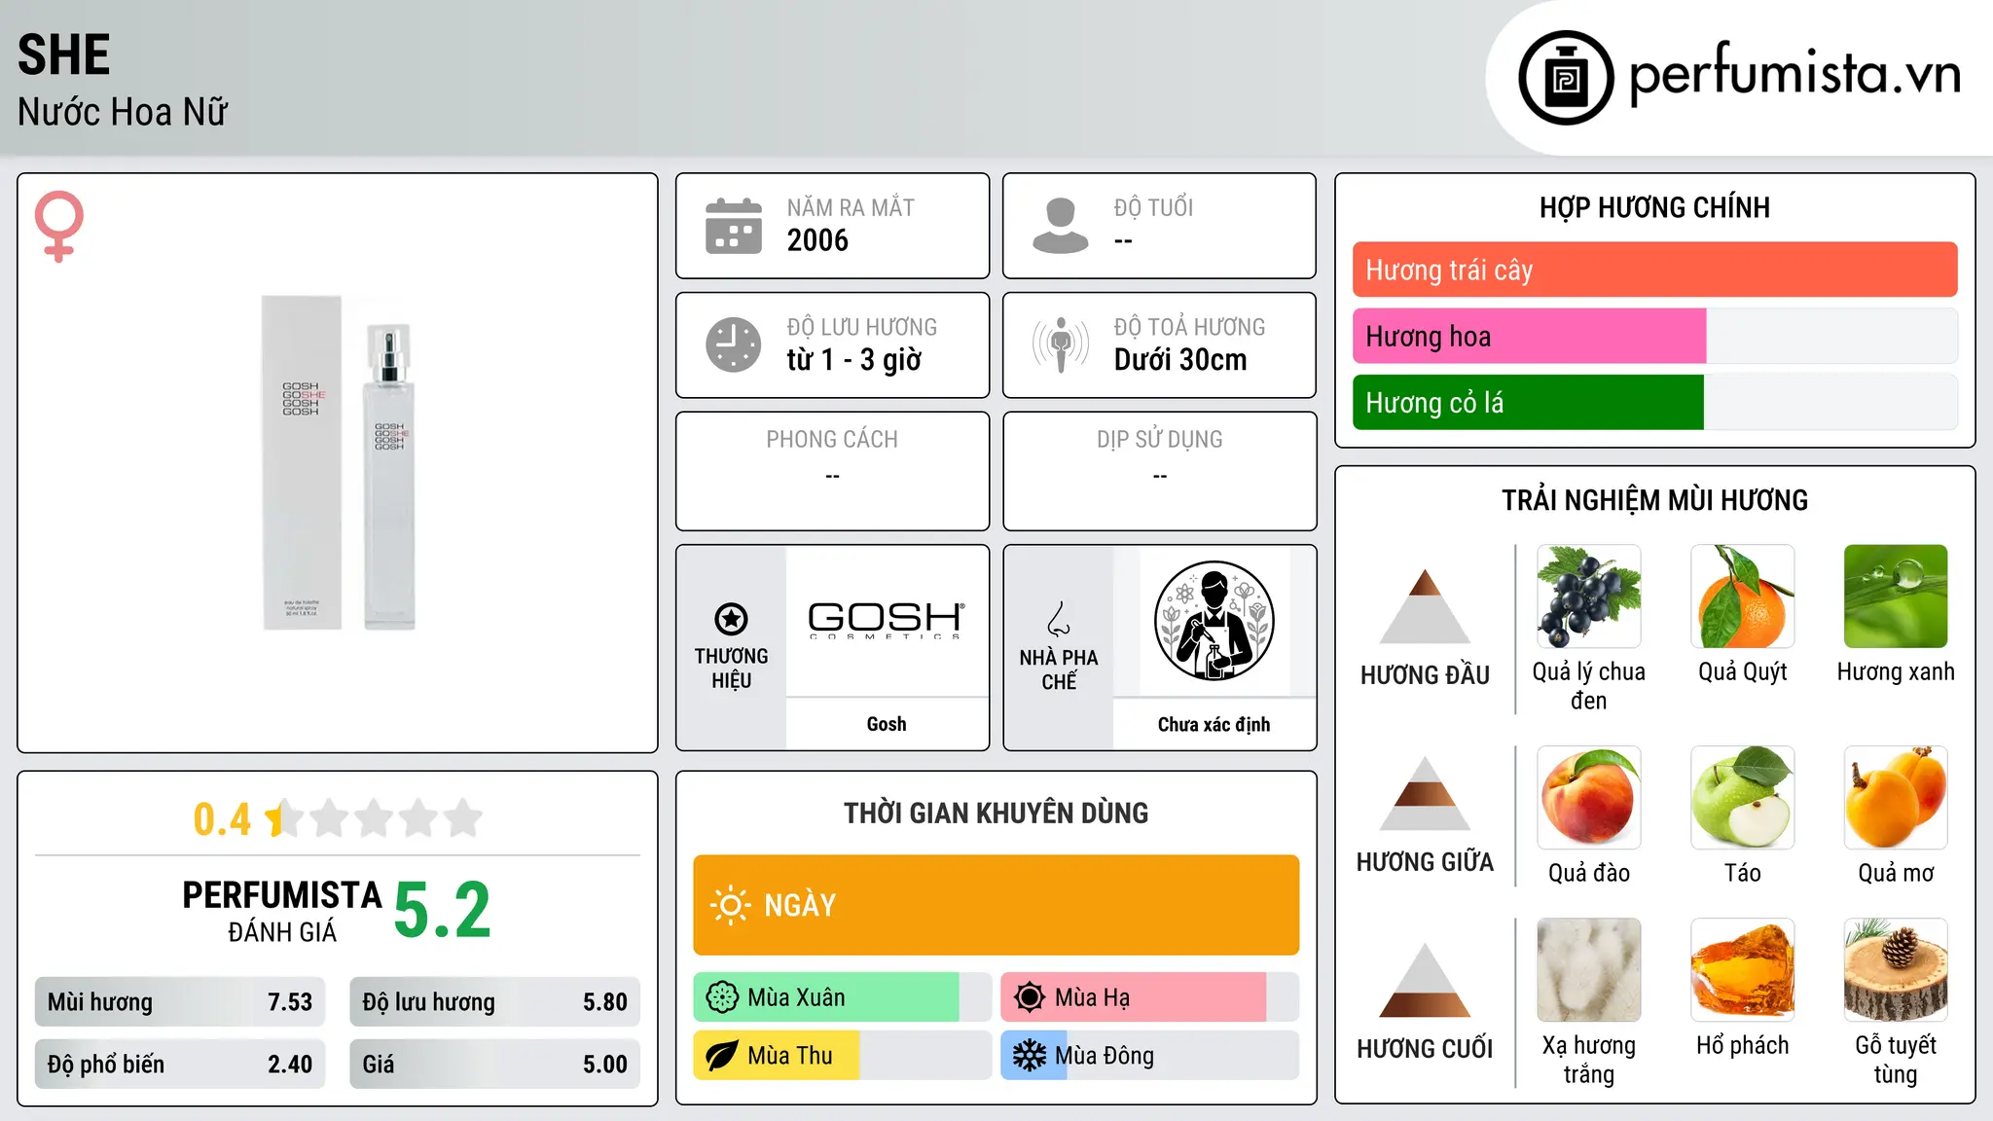Screen dimensions: 1993x1121
Task: Click the longevity value từ 1 - 3 giờ
Action: tap(853, 360)
